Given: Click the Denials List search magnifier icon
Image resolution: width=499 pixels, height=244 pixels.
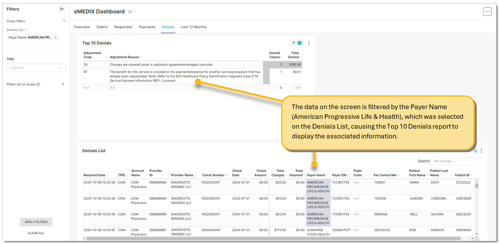Looking at the screenshot, I should point(26,30).
